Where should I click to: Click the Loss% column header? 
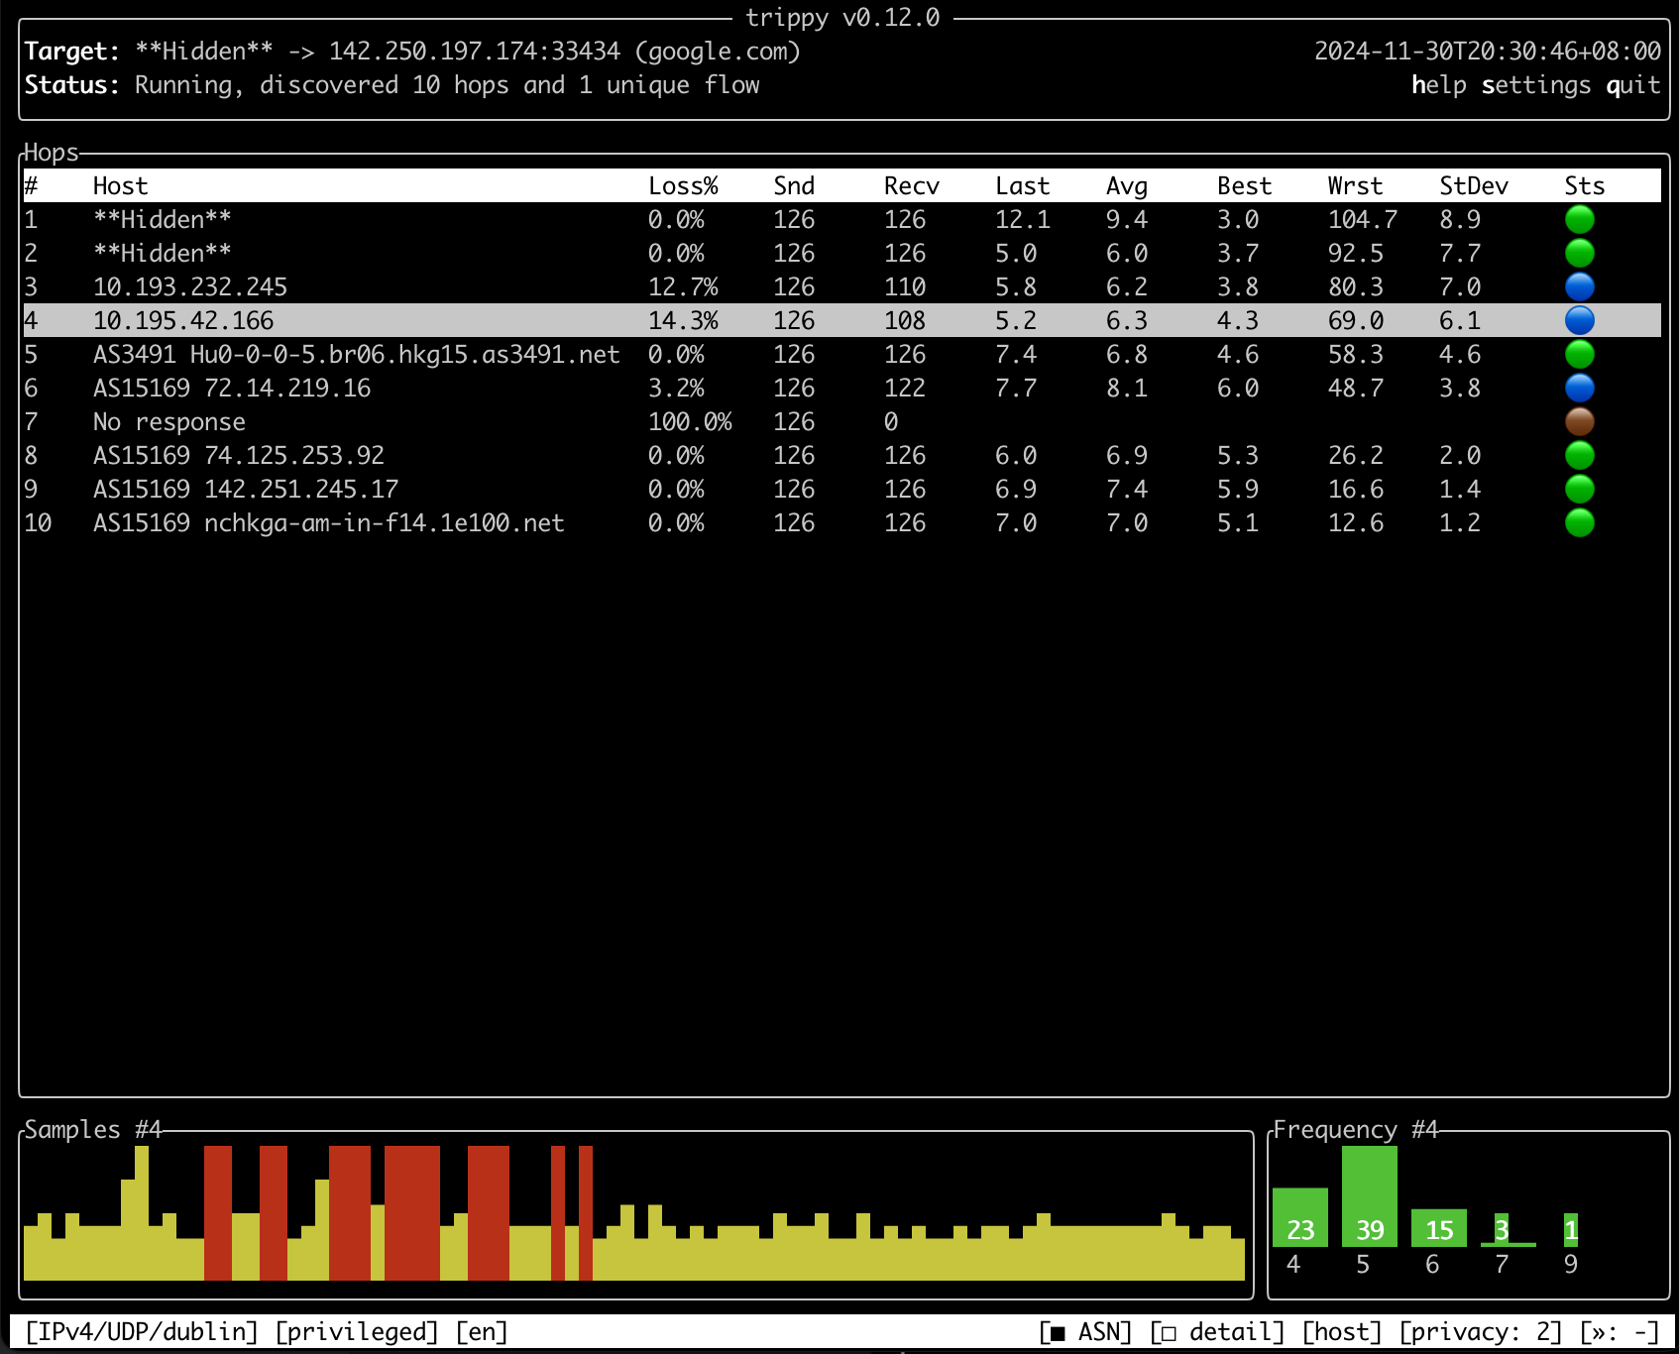pos(683,185)
